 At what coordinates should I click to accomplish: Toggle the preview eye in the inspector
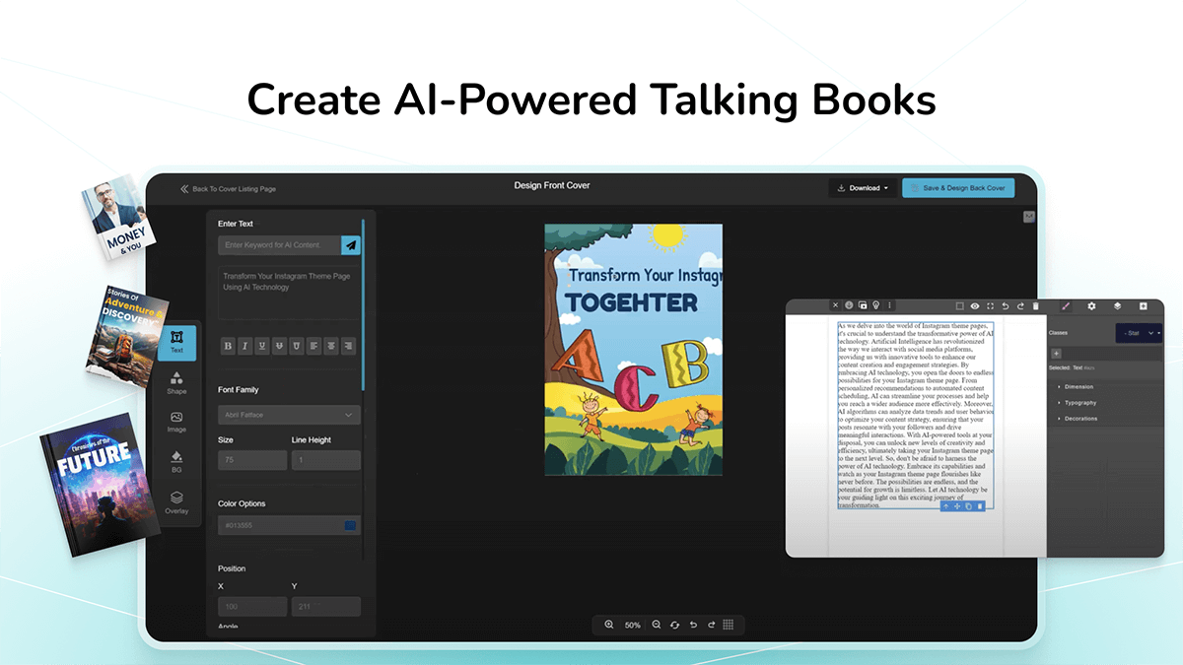pos(973,305)
